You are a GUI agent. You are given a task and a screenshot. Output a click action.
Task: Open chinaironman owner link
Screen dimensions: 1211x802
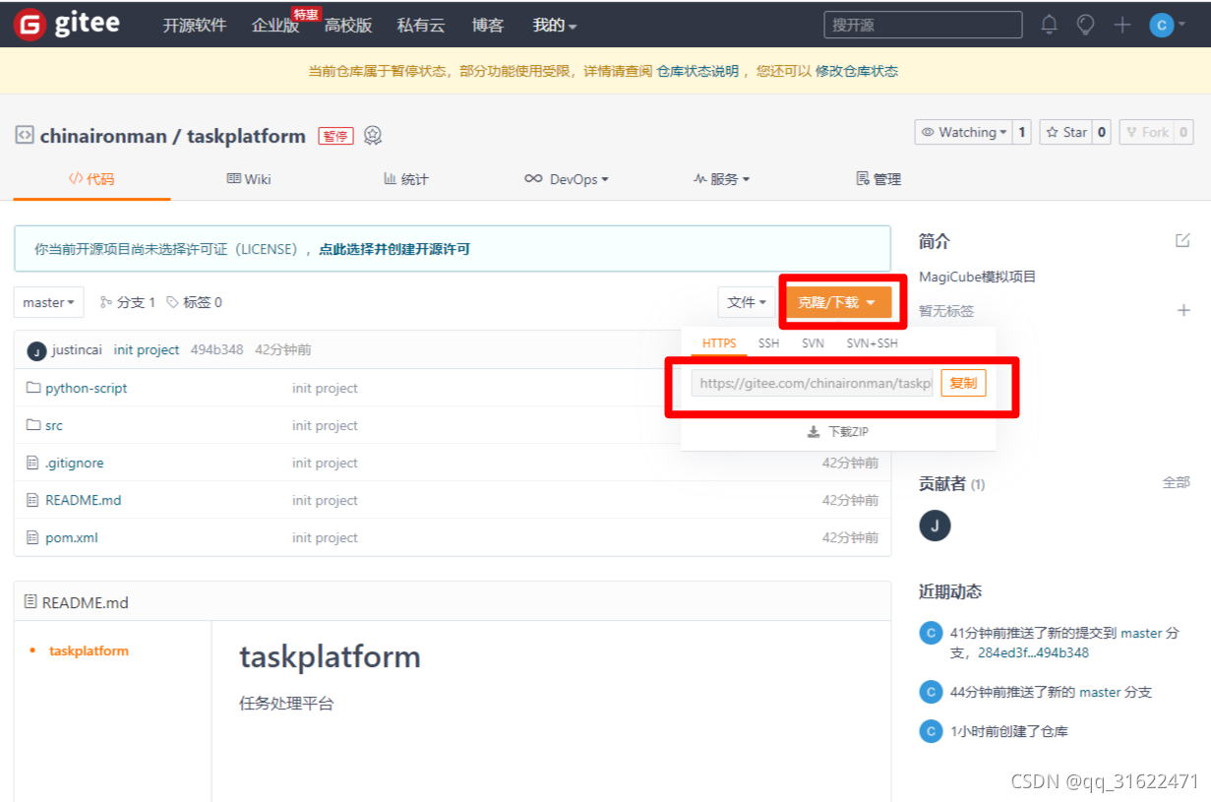click(103, 136)
